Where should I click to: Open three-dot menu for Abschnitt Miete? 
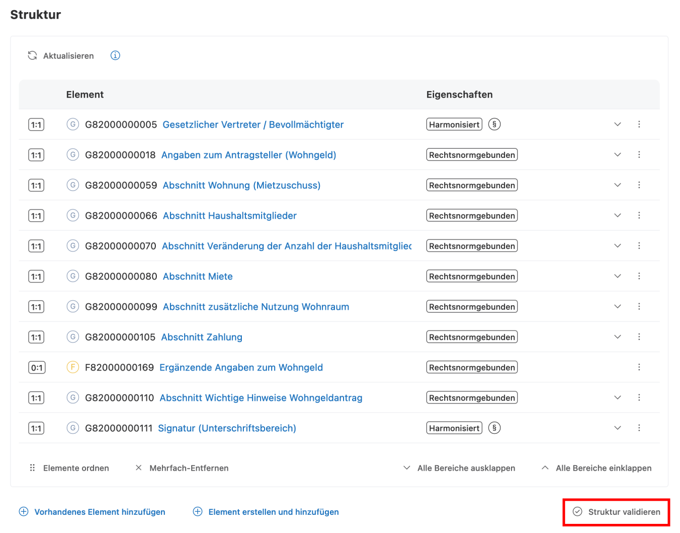(639, 276)
